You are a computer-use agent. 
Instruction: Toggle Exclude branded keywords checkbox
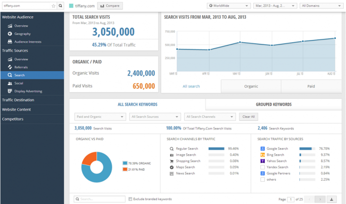[x=130, y=199]
